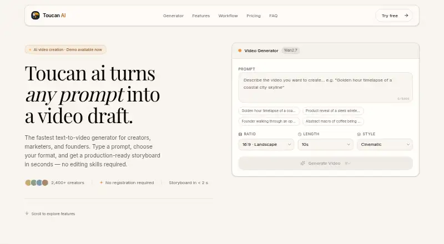Click the first creator avatar circle

[x=28, y=182]
